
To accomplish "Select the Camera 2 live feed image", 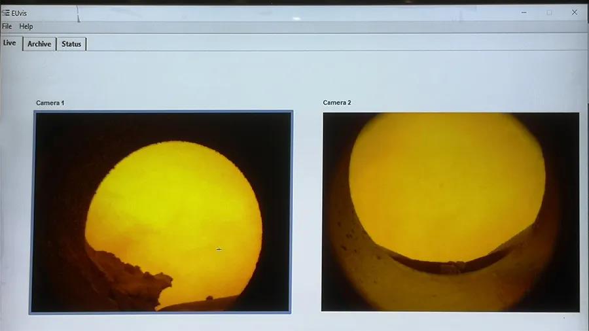I will [x=450, y=211].
